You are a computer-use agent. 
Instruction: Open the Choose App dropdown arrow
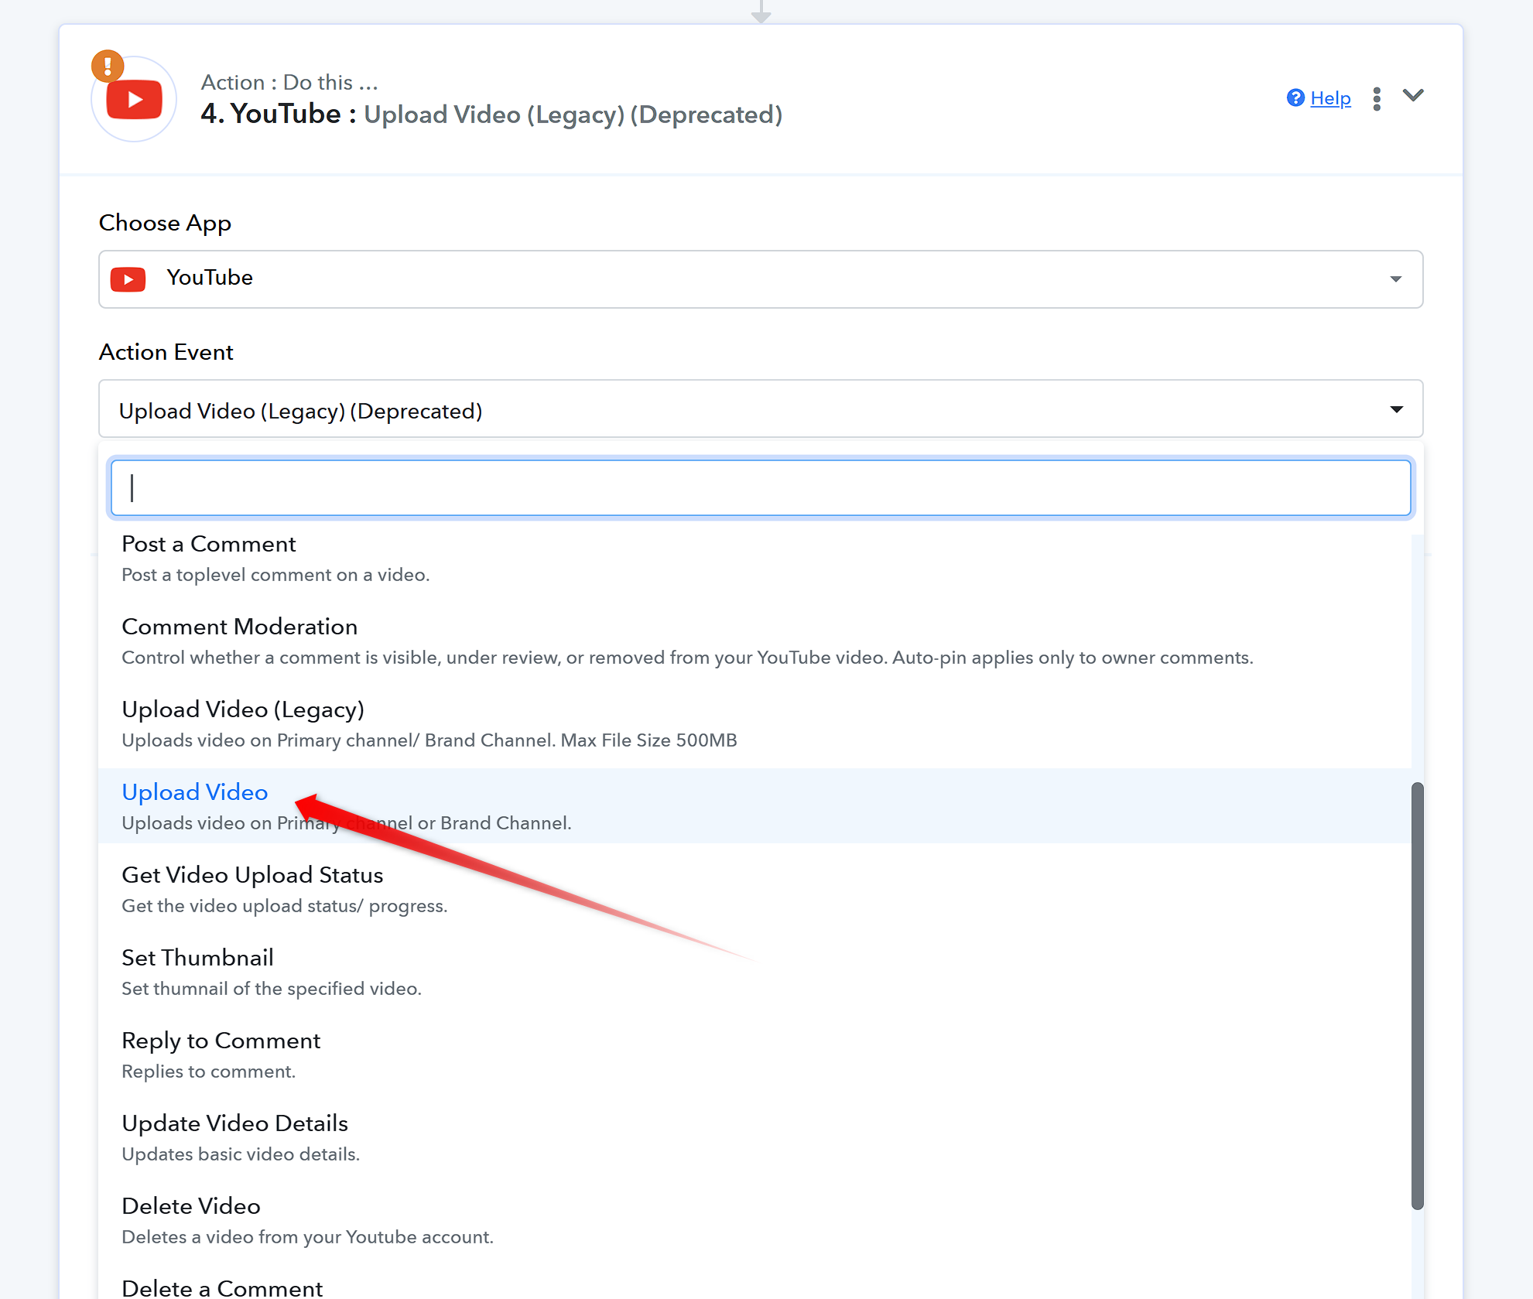click(1395, 279)
